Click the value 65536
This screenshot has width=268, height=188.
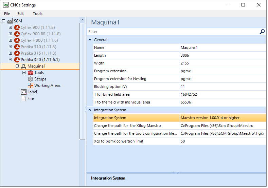(x=223, y=102)
